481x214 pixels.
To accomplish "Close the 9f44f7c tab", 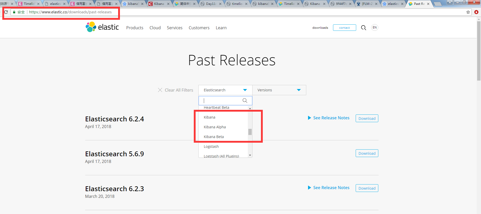I will click(350, 4).
